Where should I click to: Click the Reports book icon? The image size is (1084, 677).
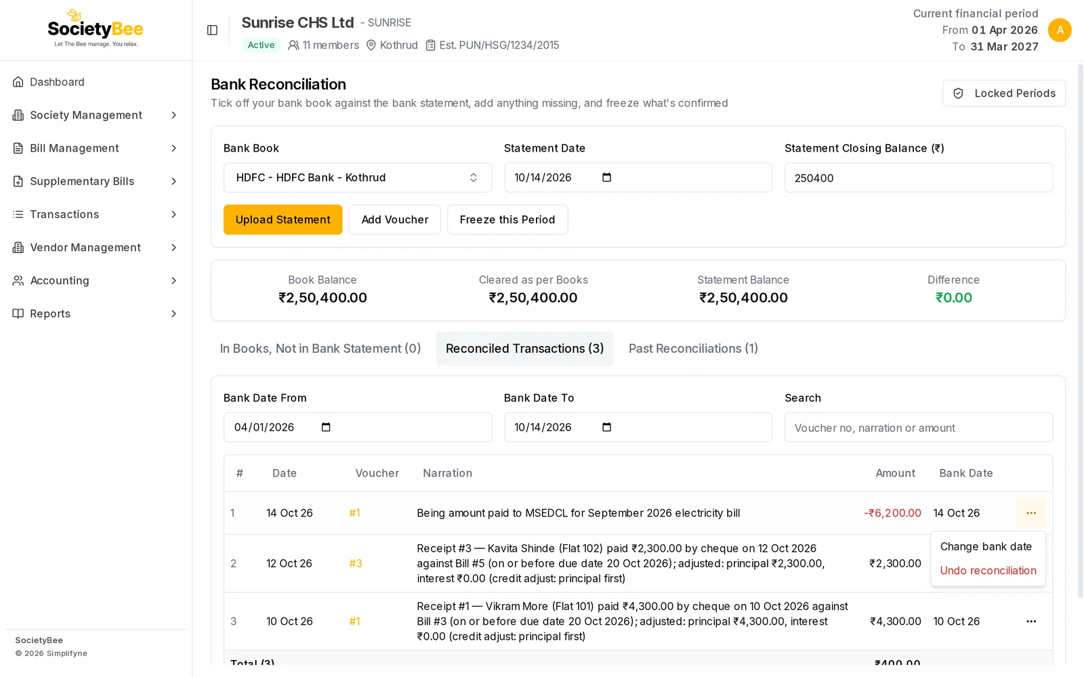pos(18,313)
